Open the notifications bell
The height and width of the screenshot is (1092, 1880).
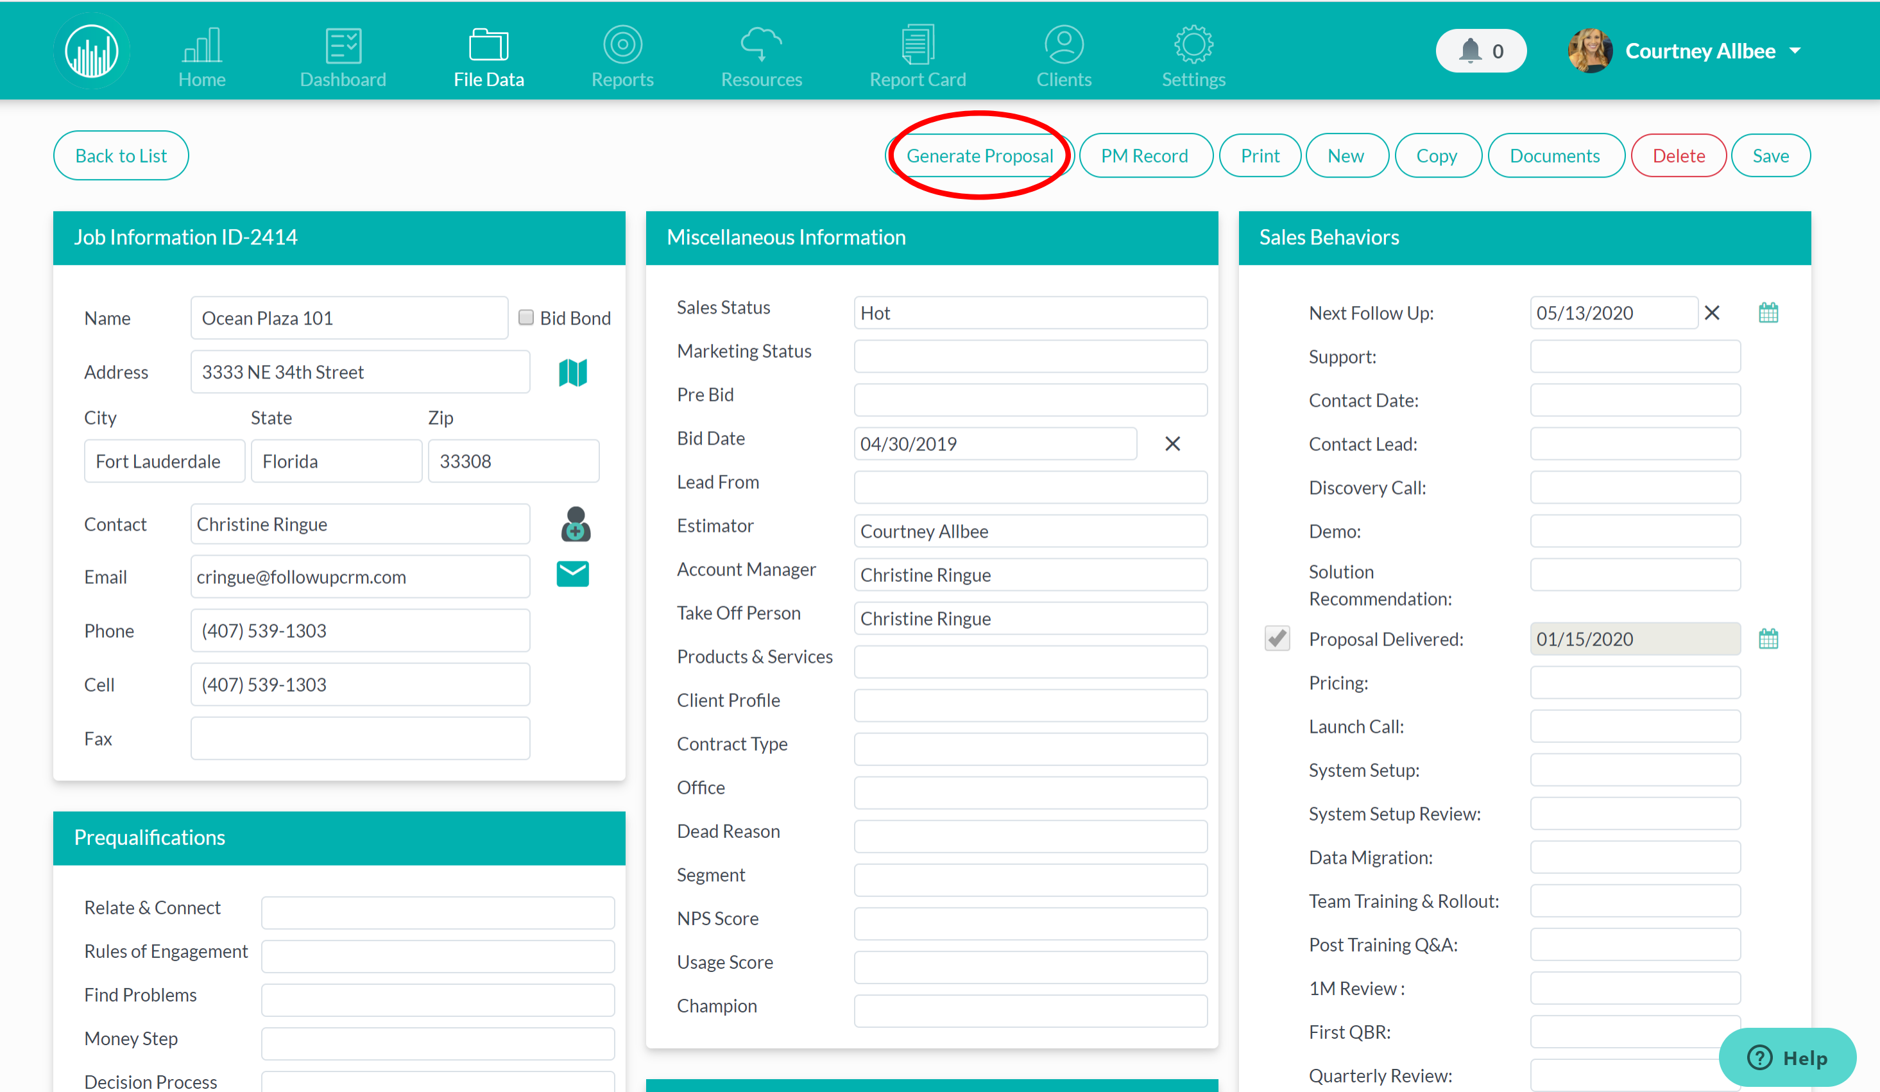tap(1481, 51)
